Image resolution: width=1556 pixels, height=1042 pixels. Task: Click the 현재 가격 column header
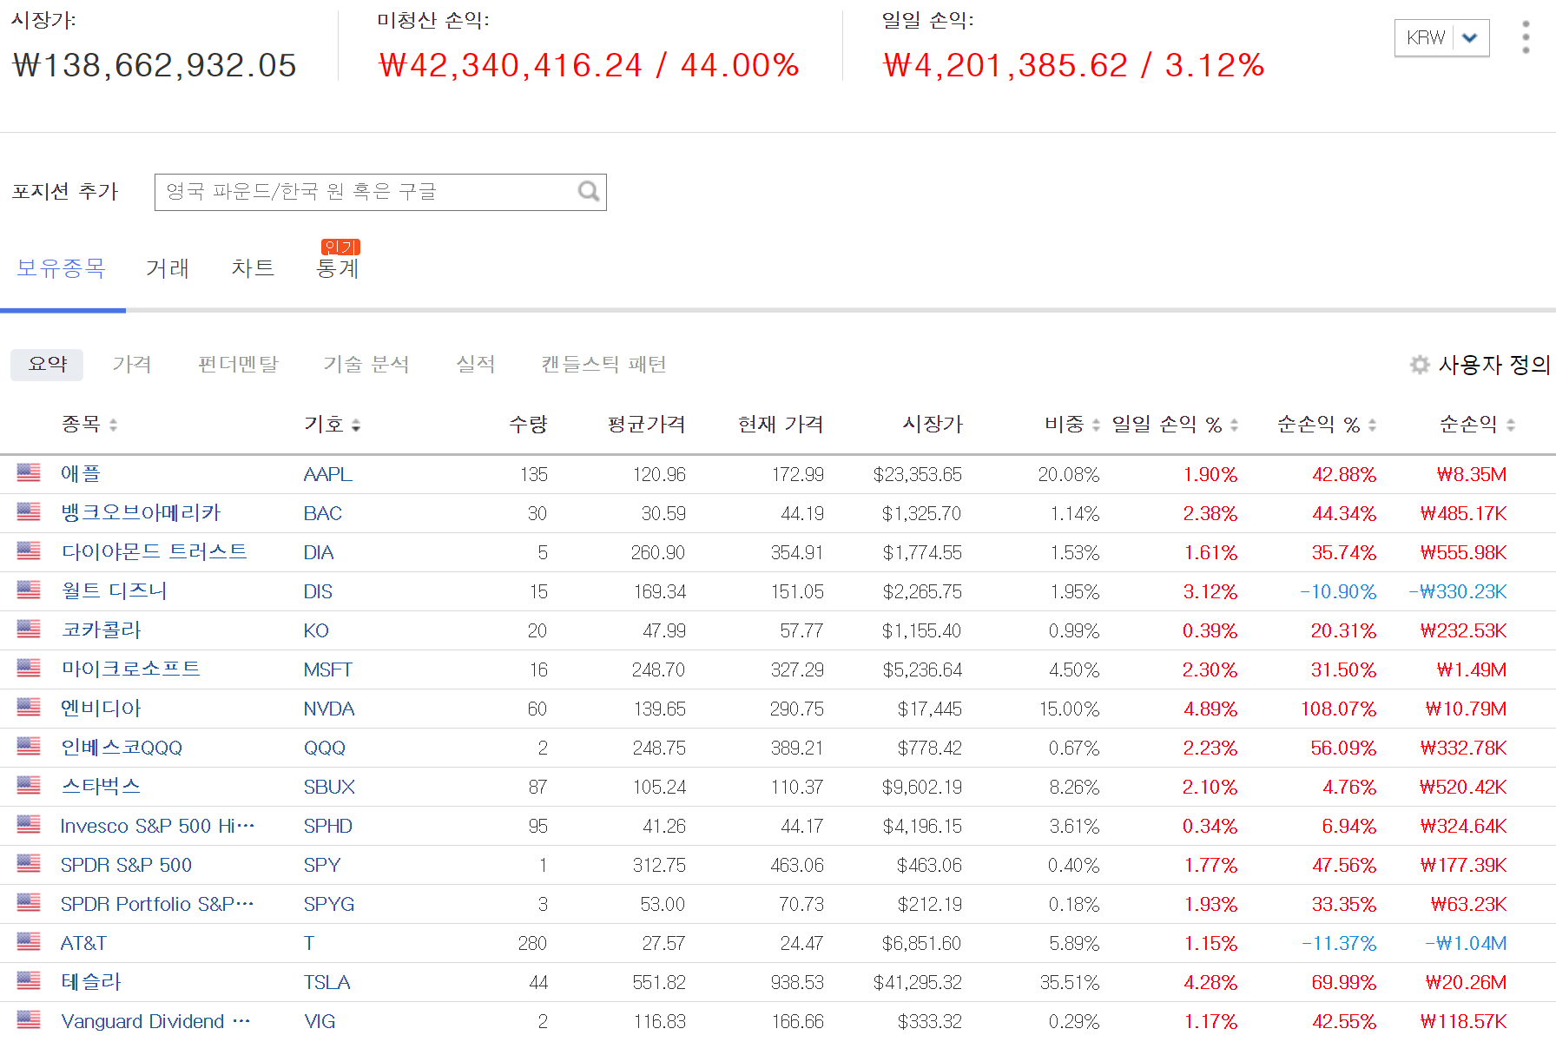click(x=781, y=424)
